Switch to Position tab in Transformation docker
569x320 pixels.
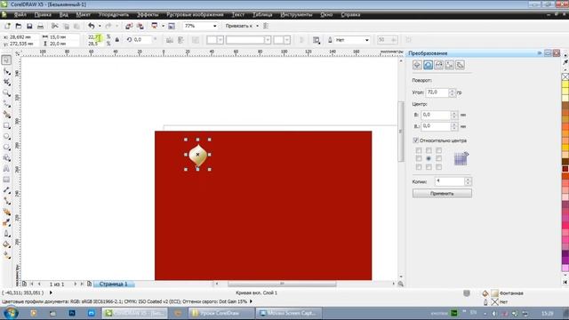click(x=417, y=65)
